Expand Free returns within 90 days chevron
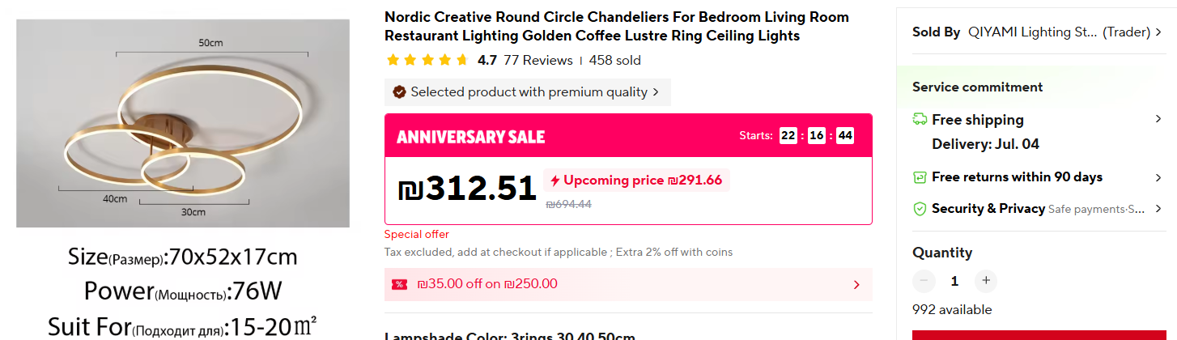The height and width of the screenshot is (340, 1177). coord(1158,177)
